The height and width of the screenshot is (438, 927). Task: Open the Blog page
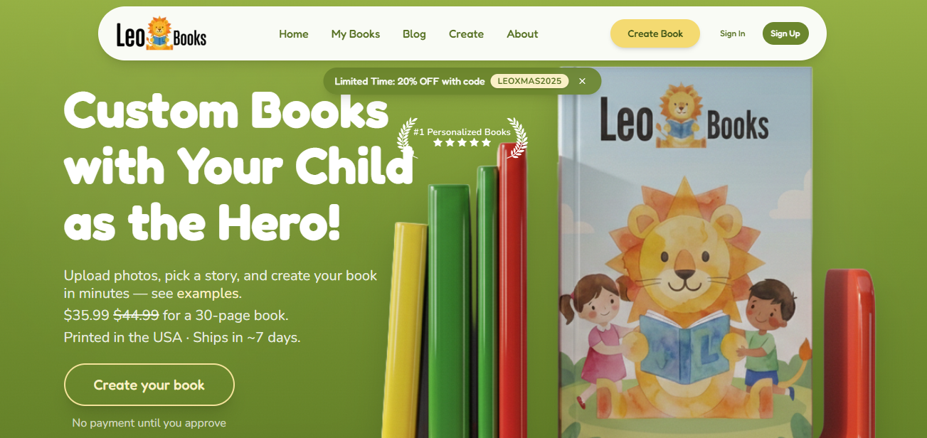[414, 34]
